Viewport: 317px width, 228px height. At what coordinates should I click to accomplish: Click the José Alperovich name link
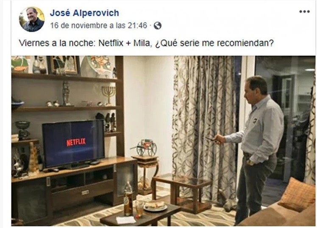point(84,13)
